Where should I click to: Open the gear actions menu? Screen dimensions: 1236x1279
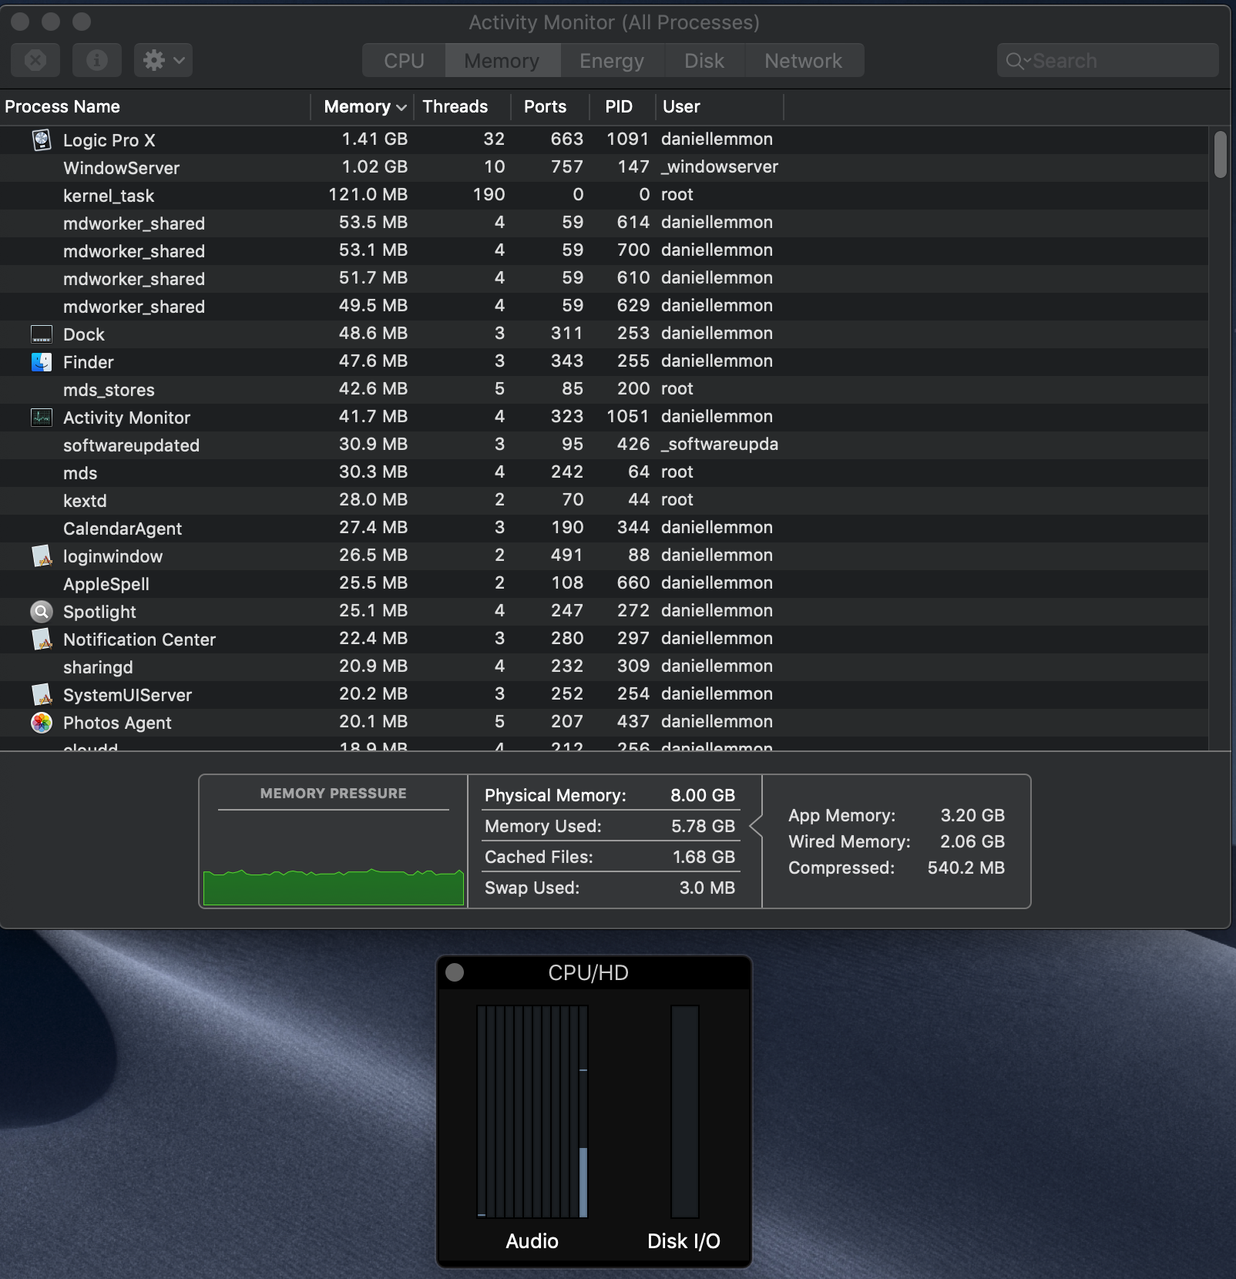coord(163,60)
